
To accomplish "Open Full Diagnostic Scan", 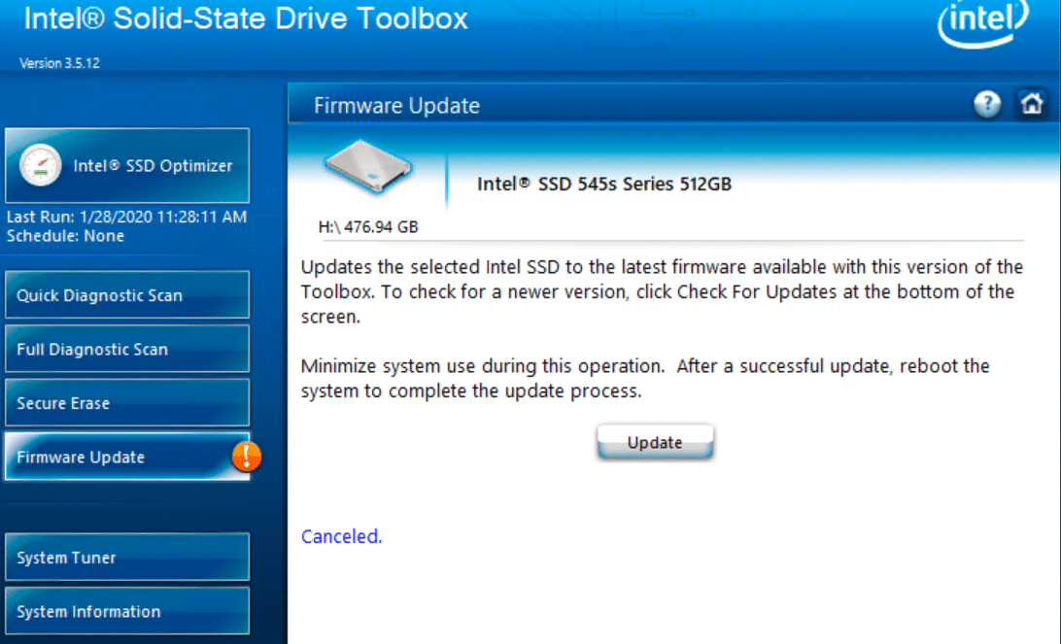I will pos(127,349).
